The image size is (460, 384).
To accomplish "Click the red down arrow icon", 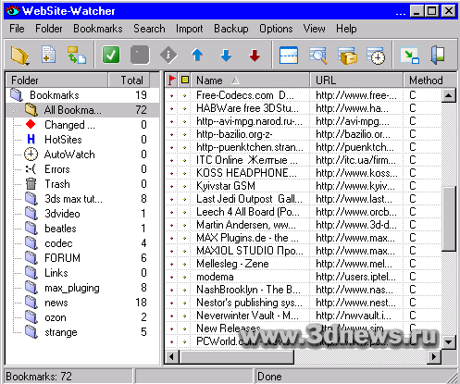I will click(255, 56).
